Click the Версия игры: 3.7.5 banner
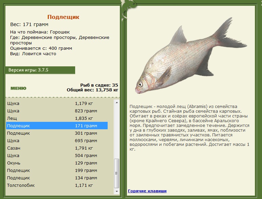This screenshot has height=199, width=262. [40, 70]
